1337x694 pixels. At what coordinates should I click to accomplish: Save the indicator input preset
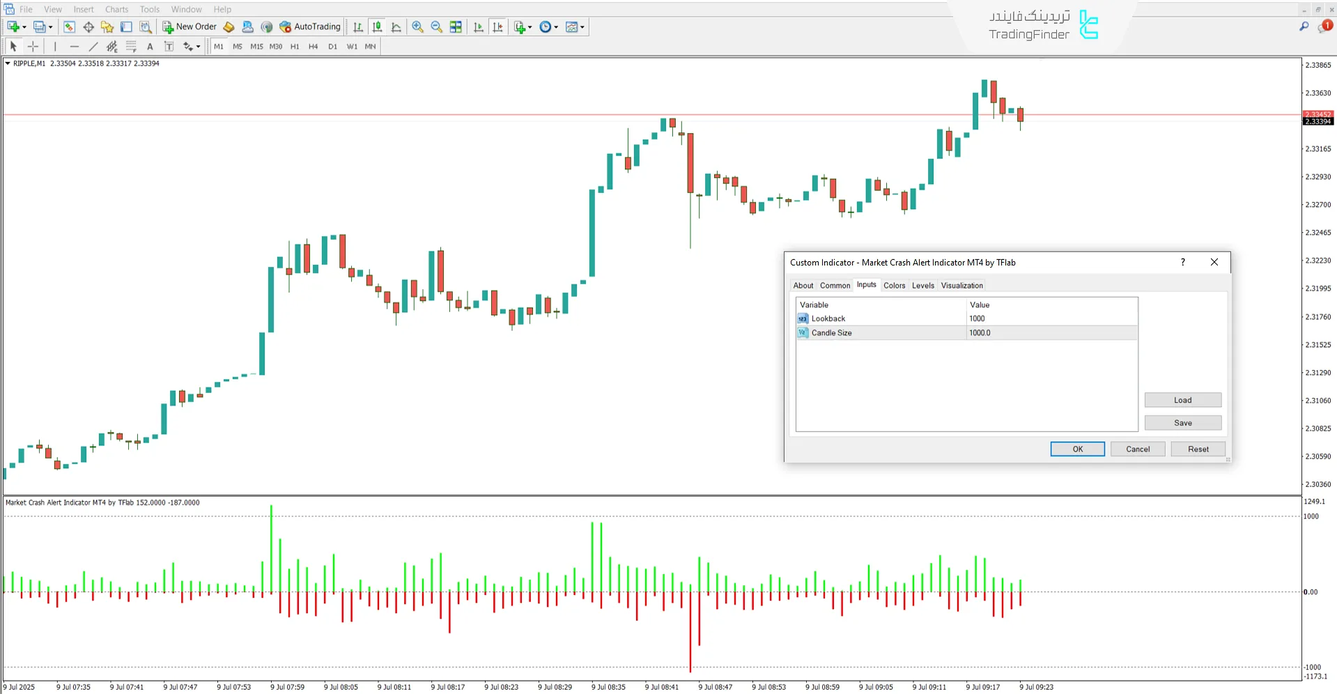coord(1182,422)
